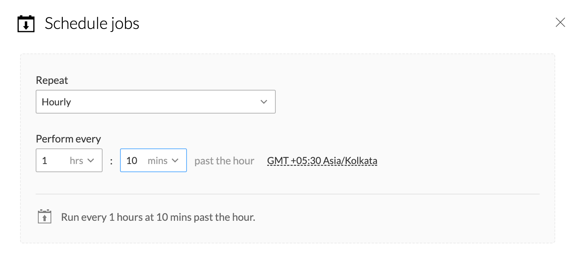Click the Perform every label
Viewport: 579px width, 259px height.
pos(68,139)
